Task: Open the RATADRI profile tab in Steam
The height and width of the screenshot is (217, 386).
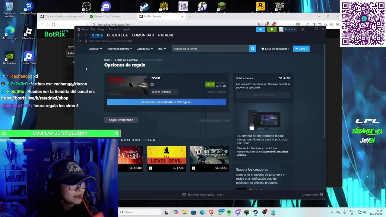Action: [166, 35]
